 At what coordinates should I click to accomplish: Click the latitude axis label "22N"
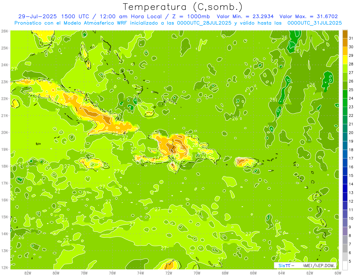pyautogui.click(x=4, y=99)
